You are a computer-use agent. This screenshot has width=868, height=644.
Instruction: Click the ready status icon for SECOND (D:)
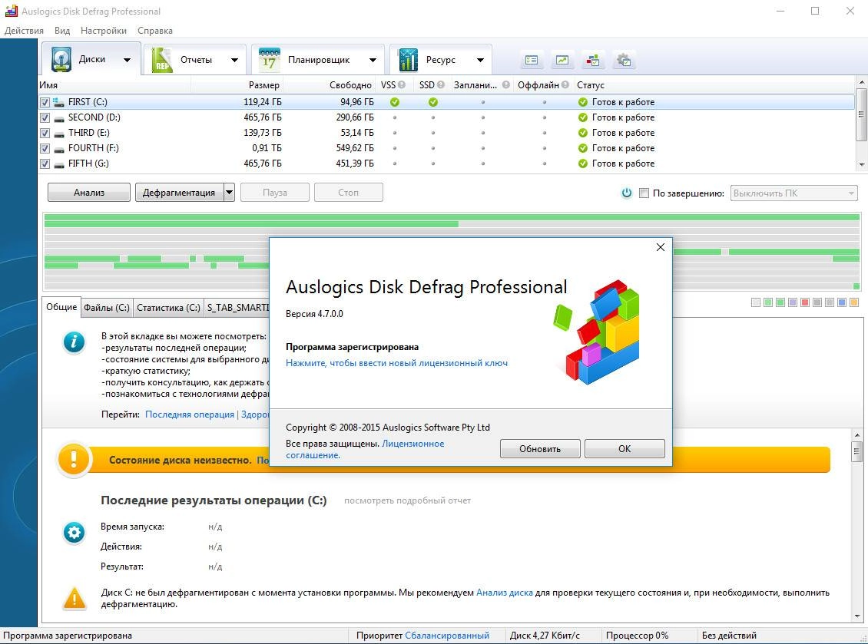[582, 117]
